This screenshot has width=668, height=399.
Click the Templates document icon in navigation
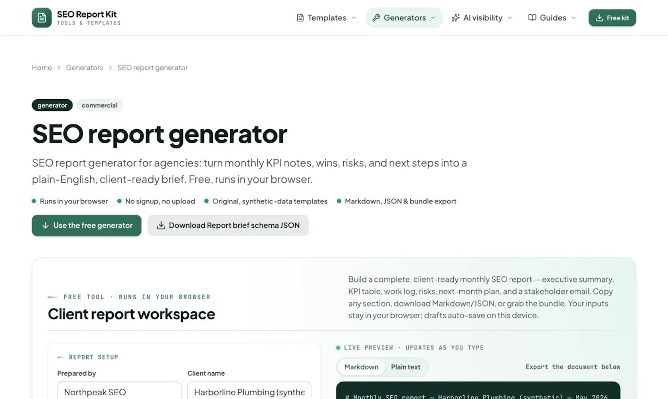pos(300,18)
